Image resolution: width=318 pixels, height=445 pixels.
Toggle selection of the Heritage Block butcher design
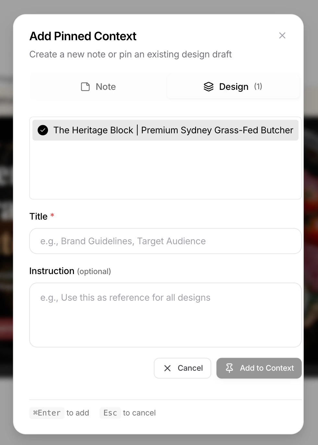coord(165,130)
